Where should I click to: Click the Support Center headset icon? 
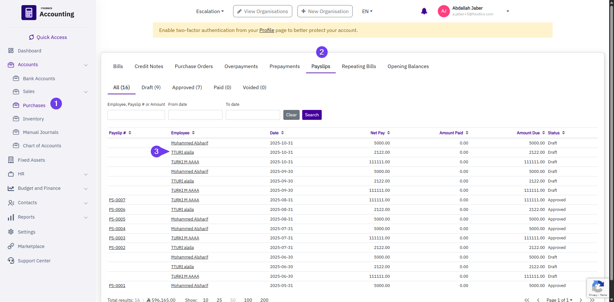click(x=11, y=260)
